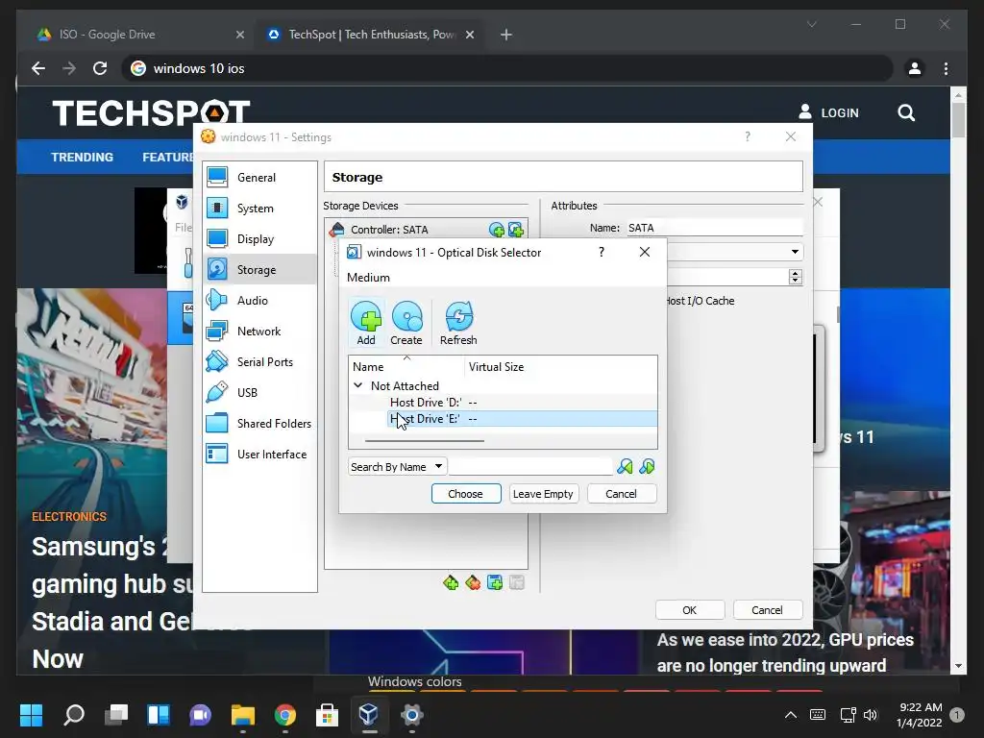Click the TechSpot search magnifier icon
The width and height of the screenshot is (984, 738).
pyautogui.click(x=906, y=113)
